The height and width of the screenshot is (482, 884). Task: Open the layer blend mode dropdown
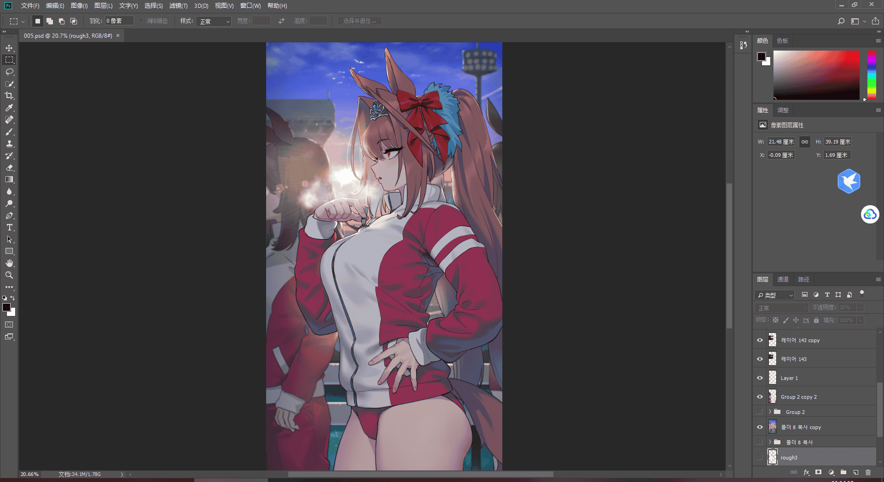point(781,308)
